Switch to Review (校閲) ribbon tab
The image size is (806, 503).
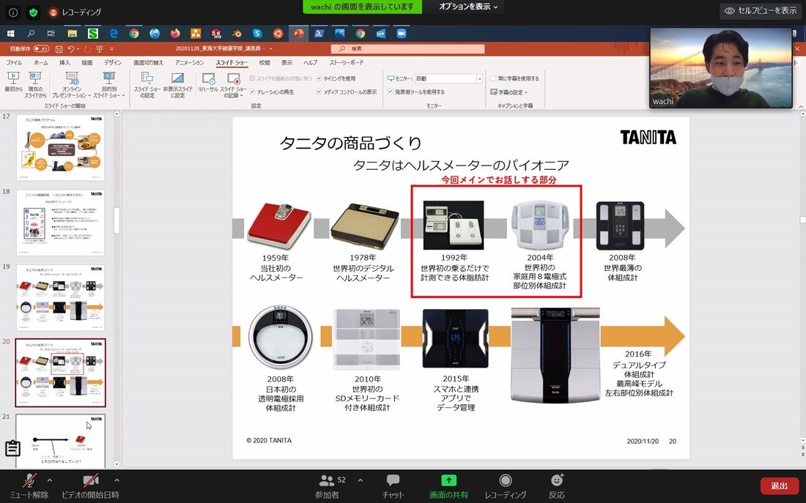[x=265, y=63]
